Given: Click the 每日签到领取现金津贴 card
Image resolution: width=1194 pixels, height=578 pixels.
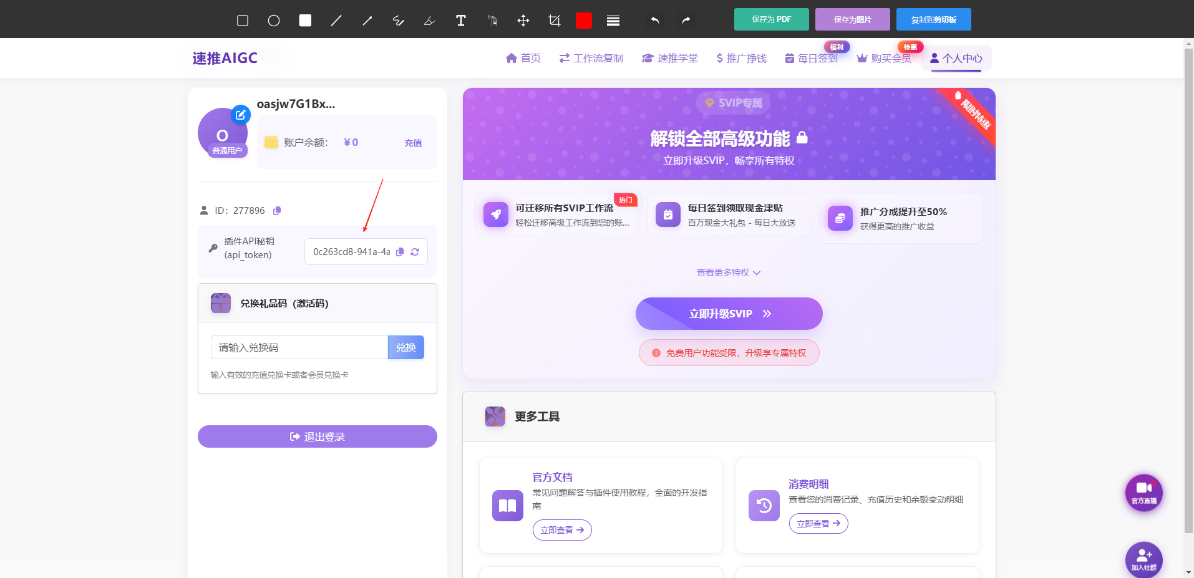Looking at the screenshot, I should 729,214.
